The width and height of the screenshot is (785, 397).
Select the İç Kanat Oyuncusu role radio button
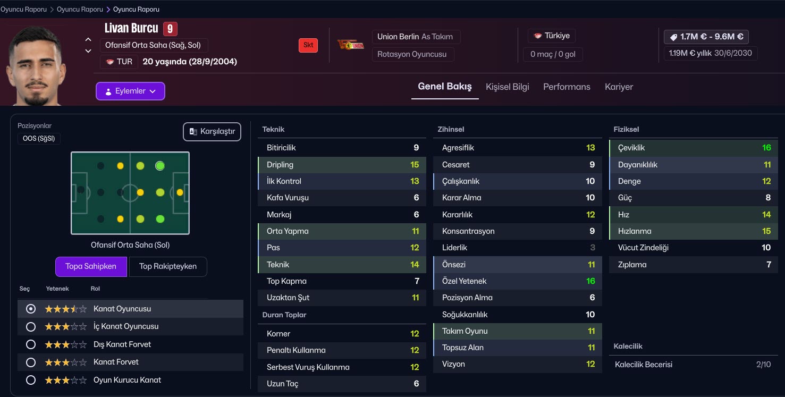(31, 326)
